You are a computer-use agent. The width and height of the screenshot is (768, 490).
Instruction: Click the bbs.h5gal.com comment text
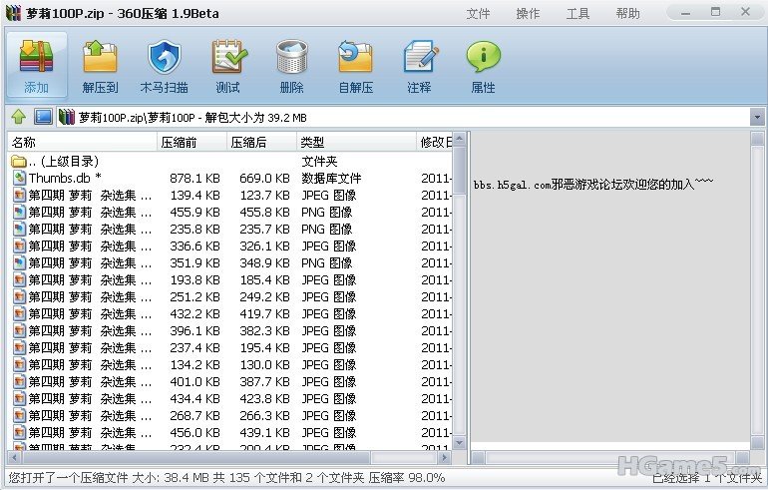pyautogui.click(x=593, y=185)
